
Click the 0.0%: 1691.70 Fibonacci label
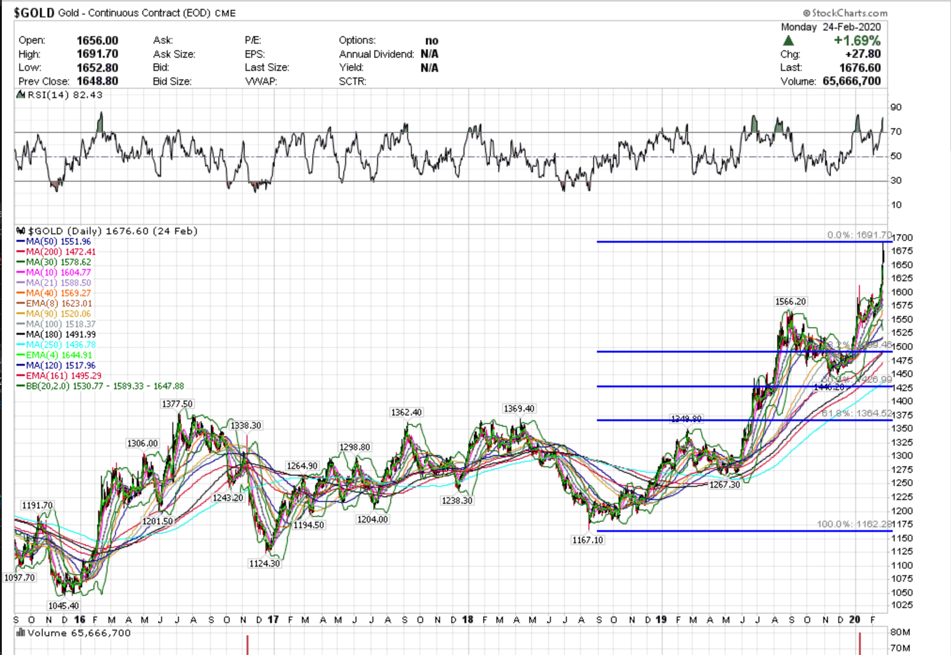(x=859, y=235)
